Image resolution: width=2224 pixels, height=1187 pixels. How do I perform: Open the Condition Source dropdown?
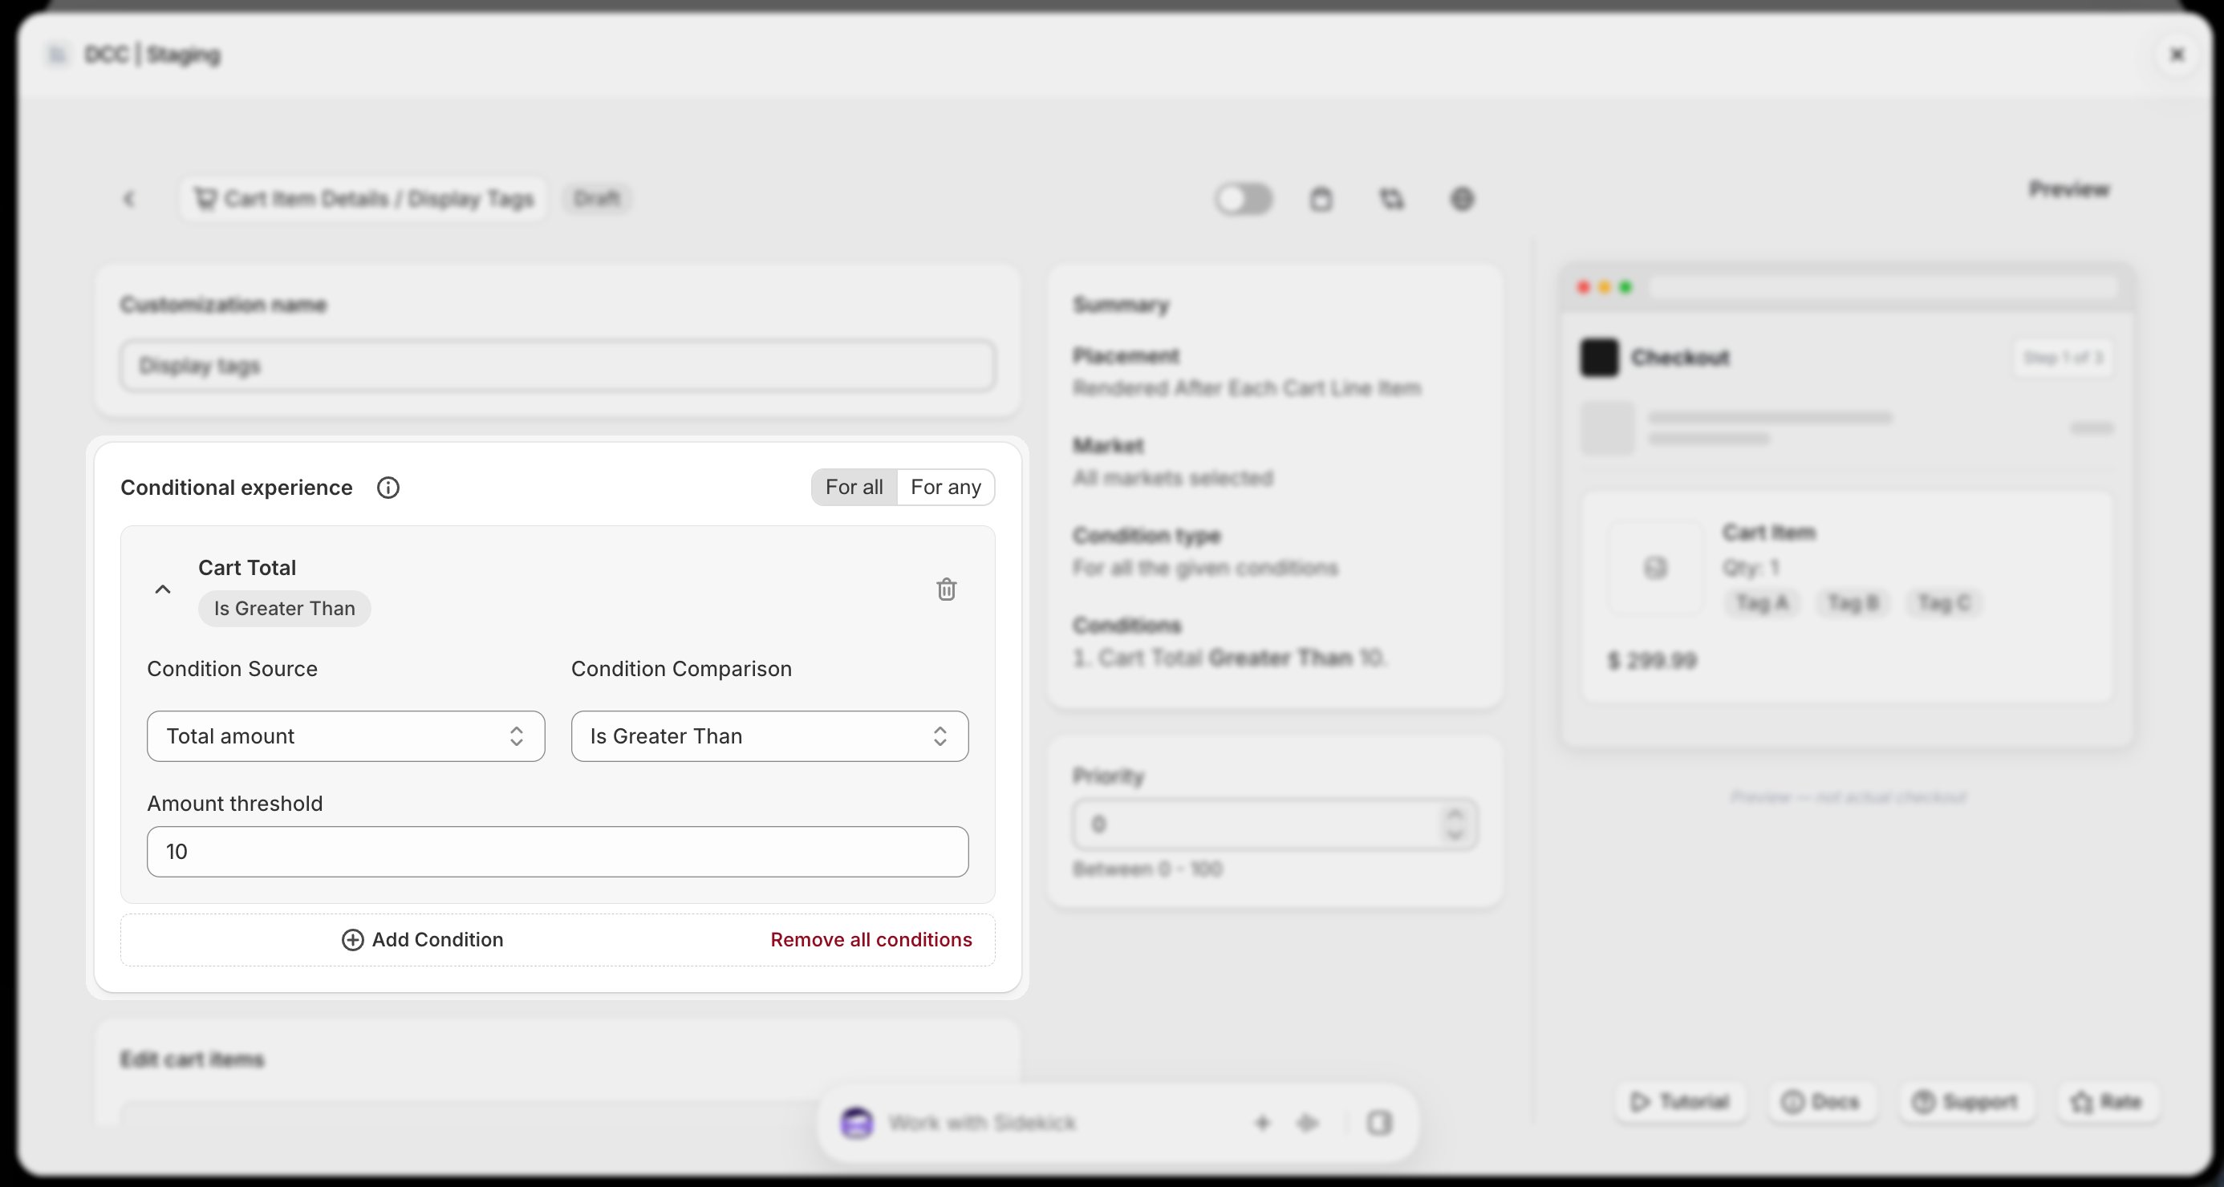point(345,736)
